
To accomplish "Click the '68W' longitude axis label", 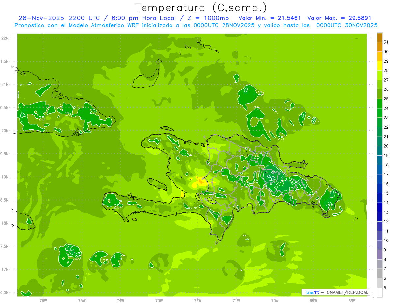I will click(352, 301).
